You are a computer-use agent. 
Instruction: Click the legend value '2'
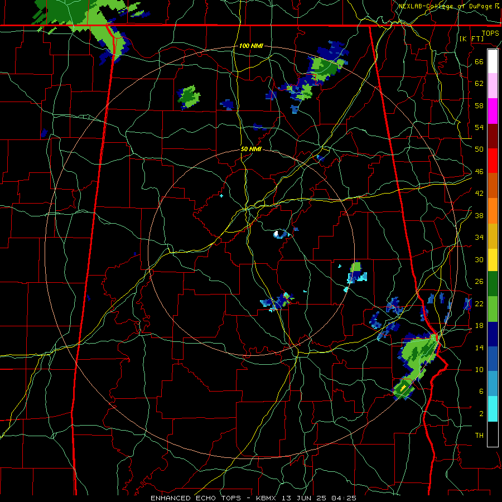(x=481, y=414)
